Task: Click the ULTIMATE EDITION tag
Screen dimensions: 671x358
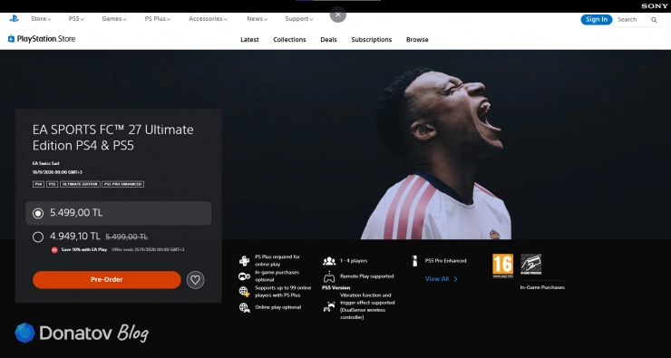Action: coord(80,184)
